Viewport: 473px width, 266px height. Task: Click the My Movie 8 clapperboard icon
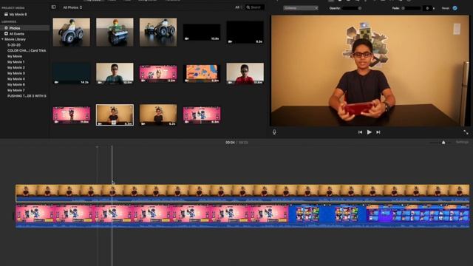[x=6, y=14]
